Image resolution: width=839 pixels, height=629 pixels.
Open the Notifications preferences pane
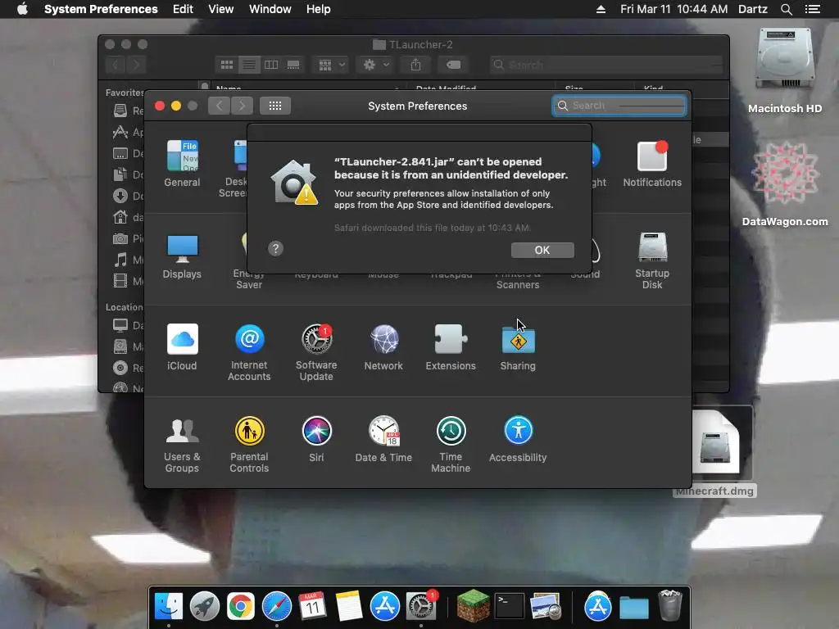click(x=651, y=163)
